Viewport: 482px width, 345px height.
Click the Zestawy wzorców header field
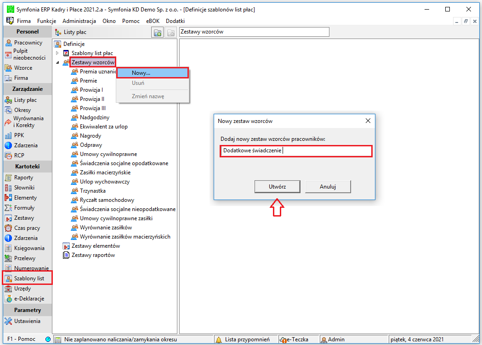pos(254,32)
